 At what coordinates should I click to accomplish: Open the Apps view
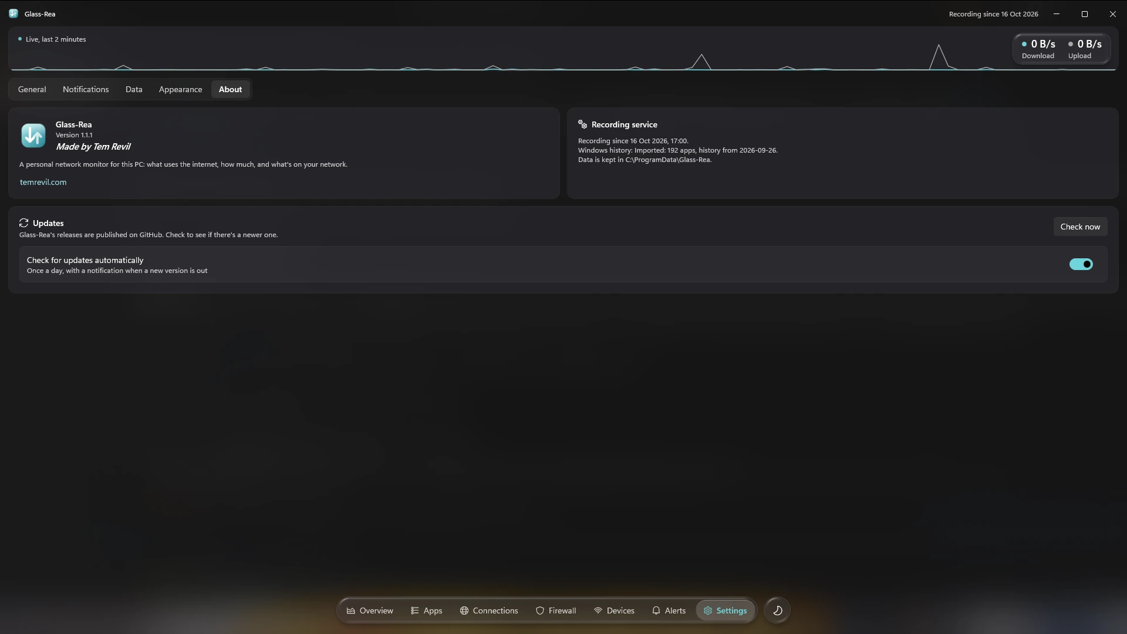point(426,611)
